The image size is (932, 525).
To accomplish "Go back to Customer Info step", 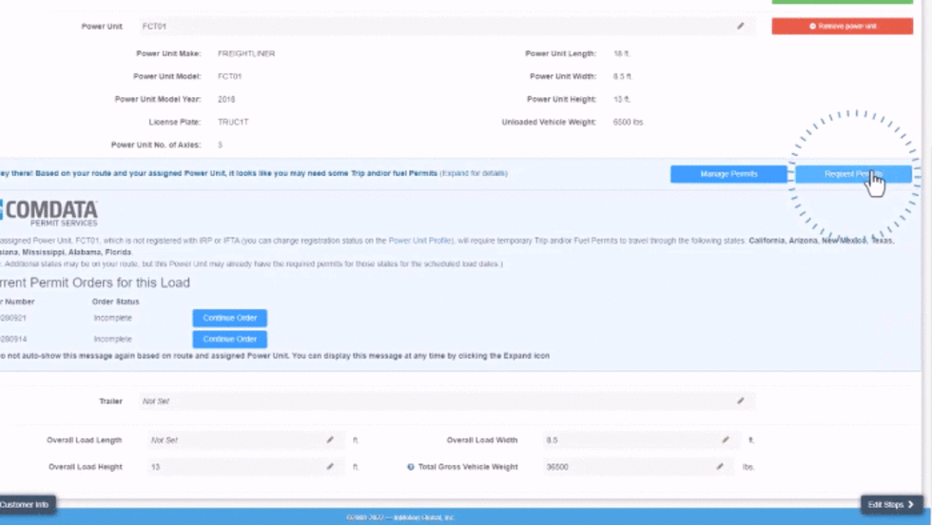I will (x=26, y=505).
